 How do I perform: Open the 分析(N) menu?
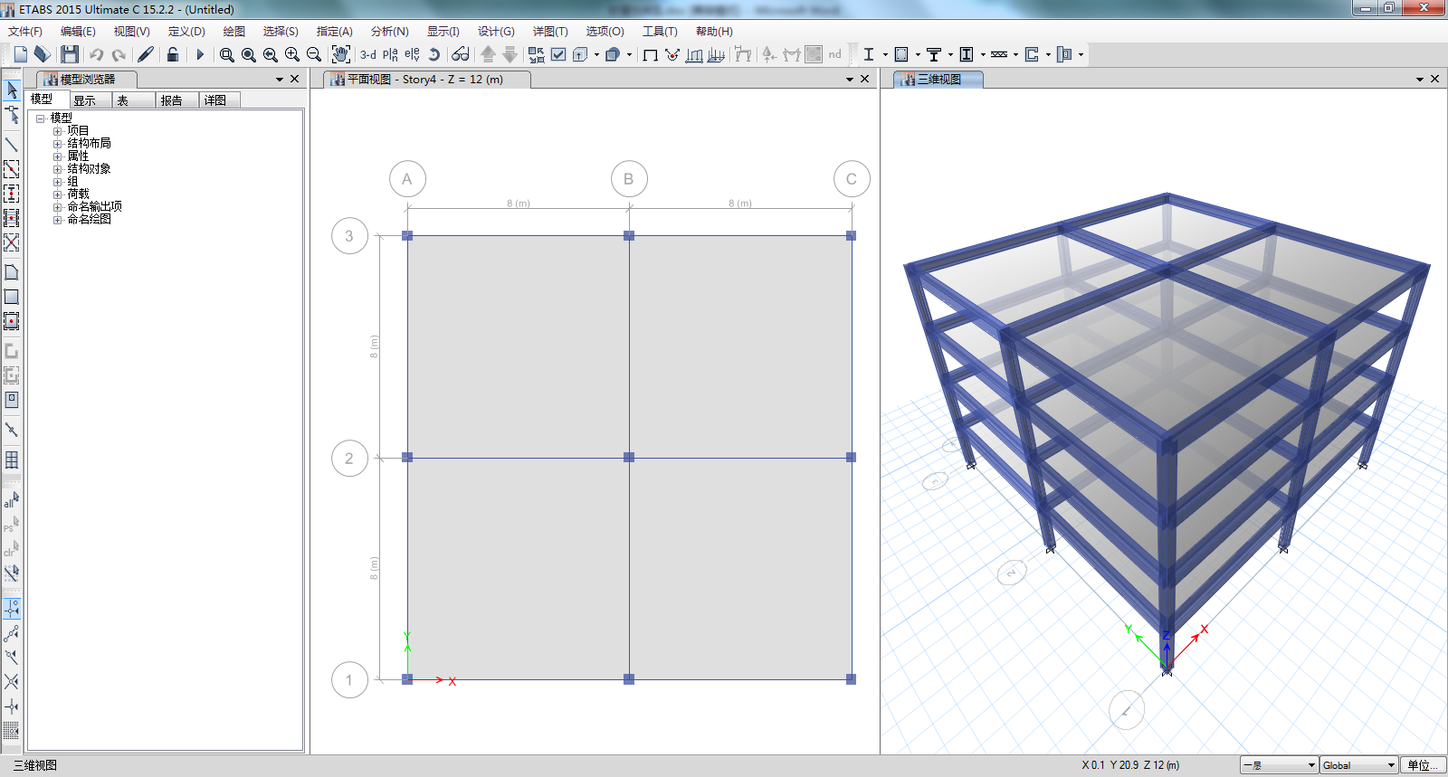(x=389, y=31)
